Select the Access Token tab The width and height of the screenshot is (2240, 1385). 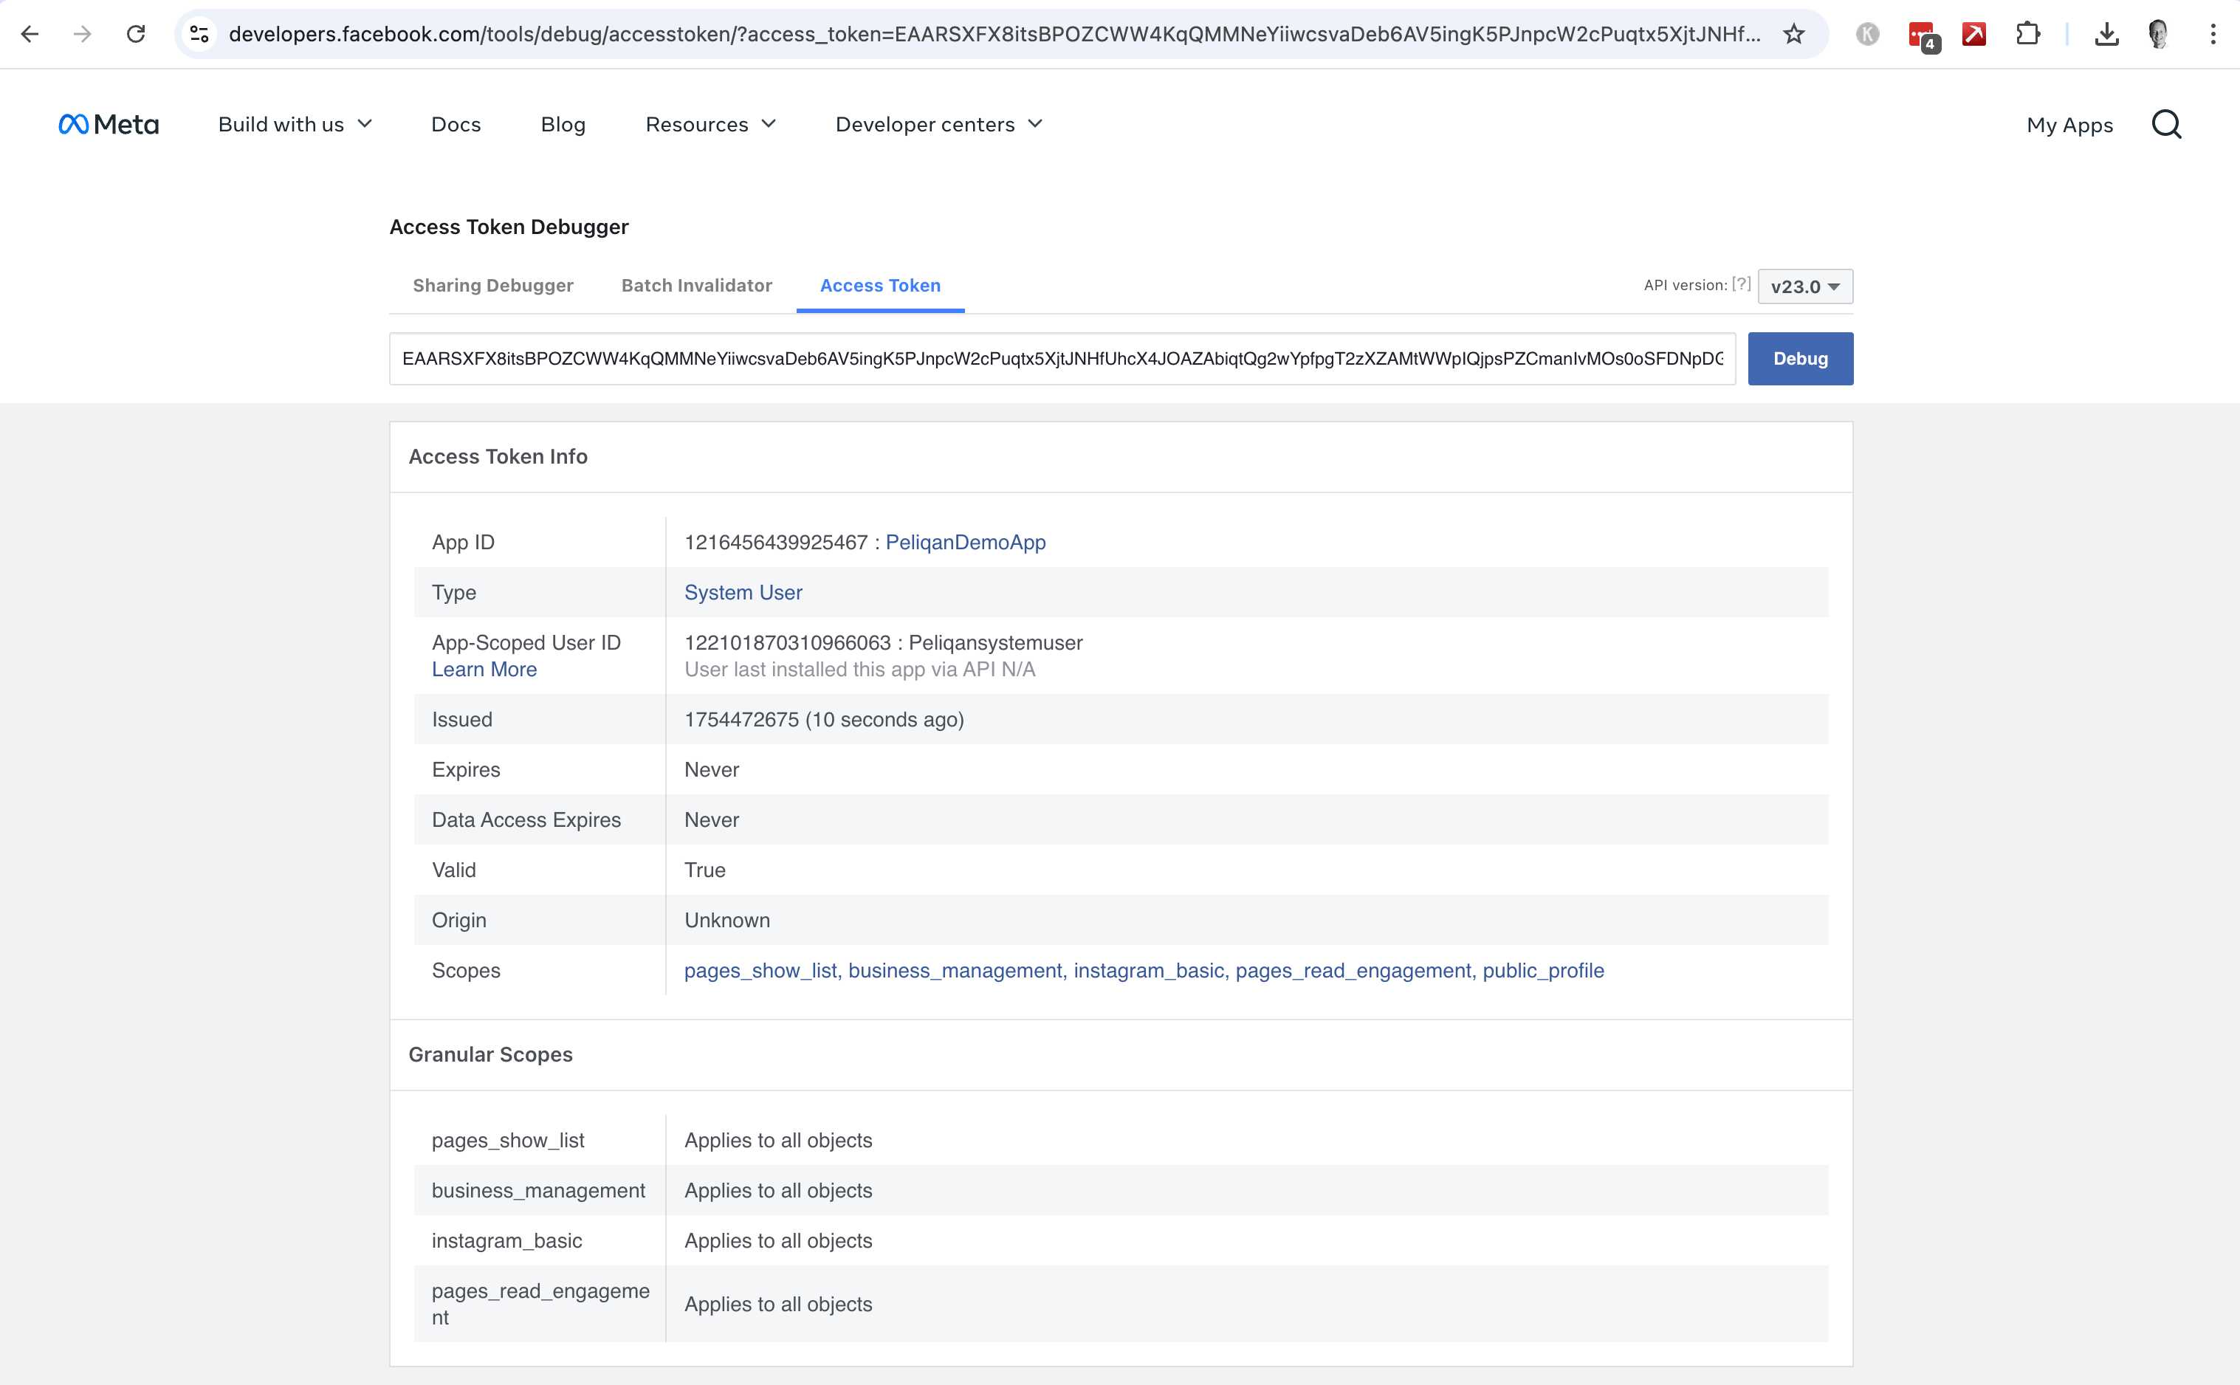point(880,285)
